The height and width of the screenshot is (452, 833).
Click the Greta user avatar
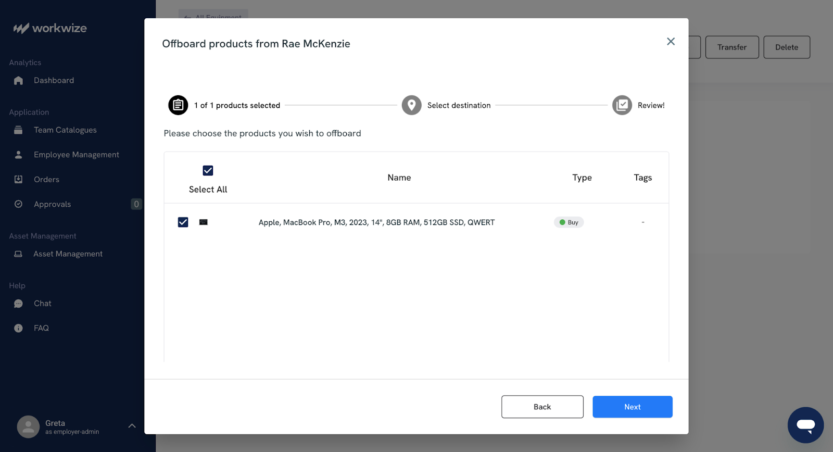tap(28, 427)
